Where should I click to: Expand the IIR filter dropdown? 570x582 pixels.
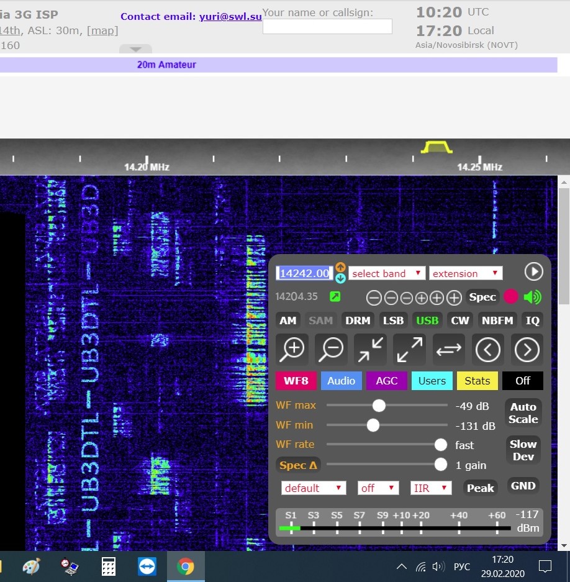[x=431, y=488]
